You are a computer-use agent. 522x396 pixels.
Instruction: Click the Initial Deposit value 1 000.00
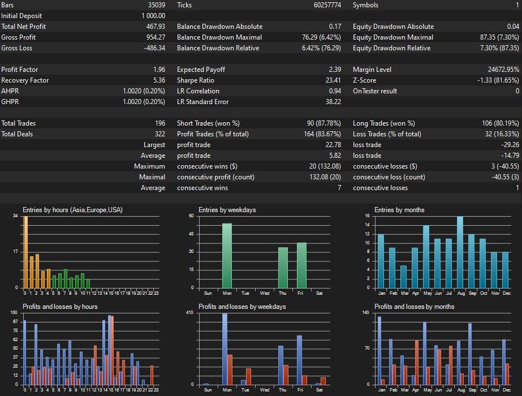(x=153, y=16)
